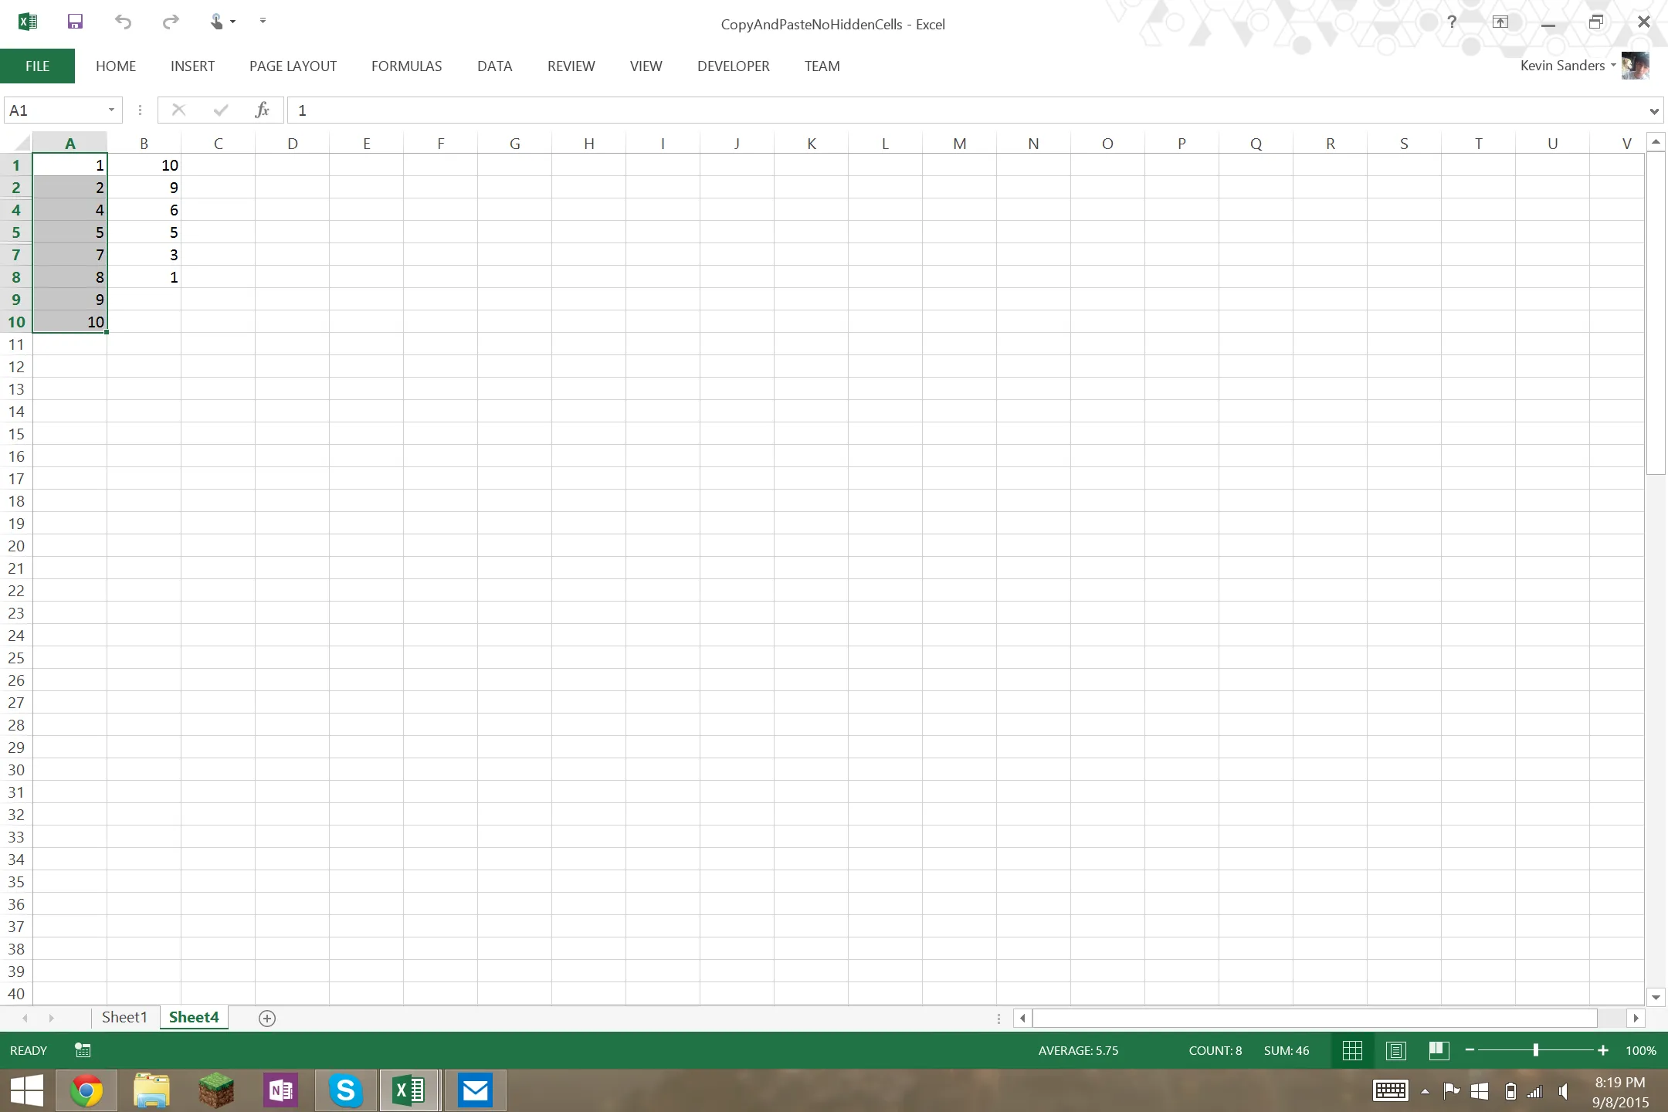1668x1112 pixels.
Task: Open Skype from the taskbar
Action: 345,1090
